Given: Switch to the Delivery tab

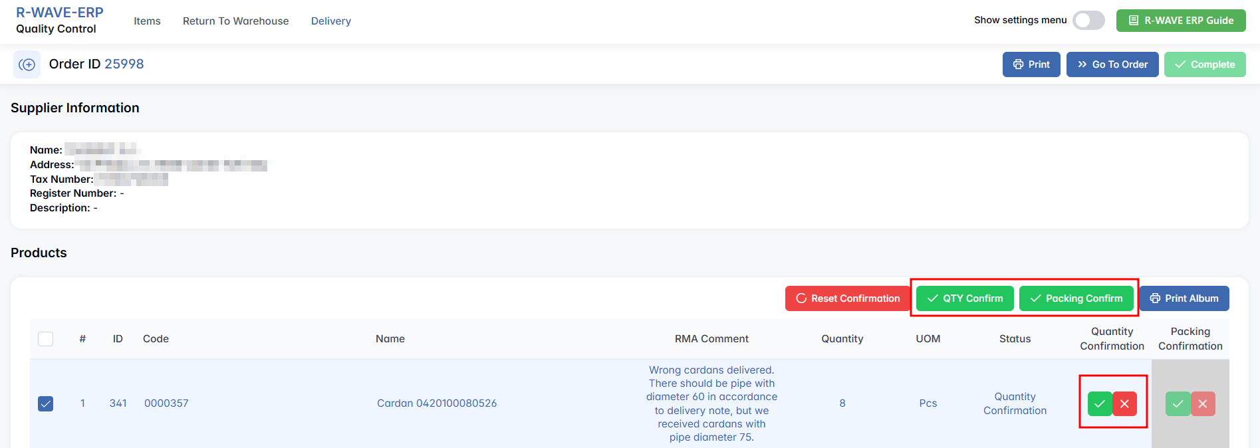Looking at the screenshot, I should [x=330, y=21].
